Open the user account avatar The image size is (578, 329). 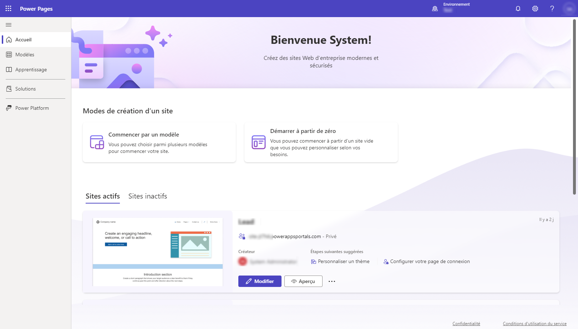coord(569,9)
